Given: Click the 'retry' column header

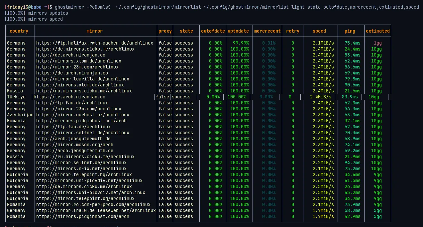Looking at the screenshot, I should (x=293, y=31).
